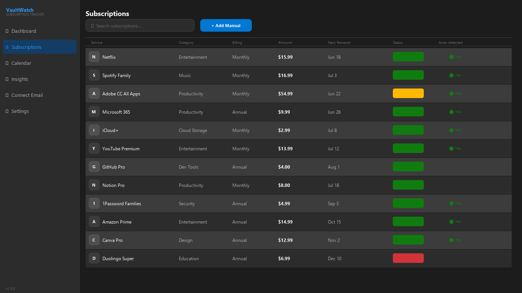Screen dimensions: 522x293
Task: Click the Next Renewal column header
Action: (339, 43)
